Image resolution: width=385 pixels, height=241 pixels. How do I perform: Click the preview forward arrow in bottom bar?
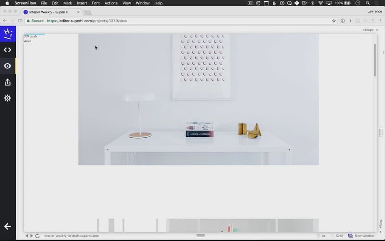tap(32, 236)
